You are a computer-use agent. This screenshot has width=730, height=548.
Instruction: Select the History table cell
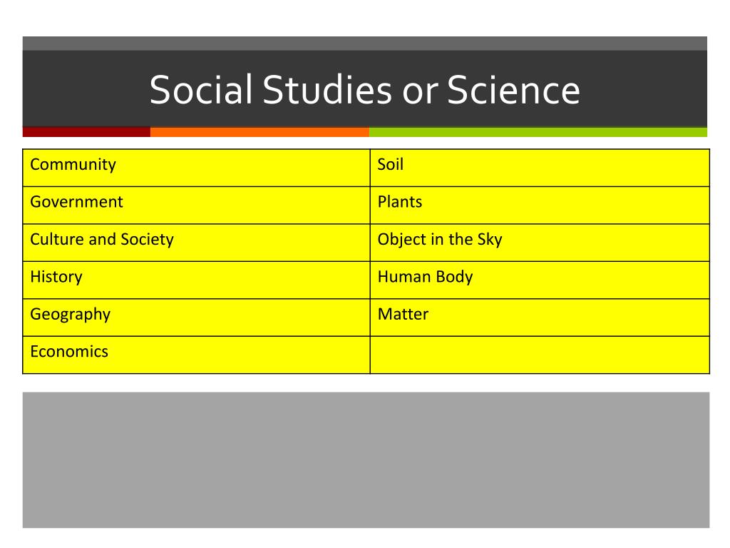pos(197,280)
